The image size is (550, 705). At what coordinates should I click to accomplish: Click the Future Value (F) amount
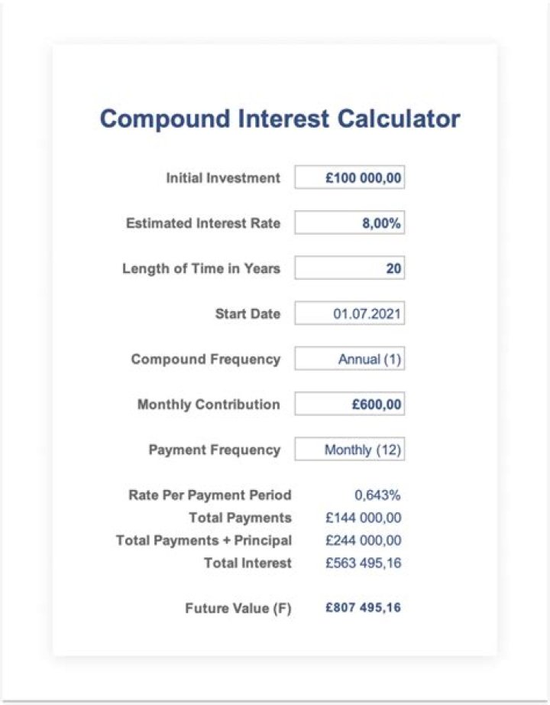tap(363, 609)
